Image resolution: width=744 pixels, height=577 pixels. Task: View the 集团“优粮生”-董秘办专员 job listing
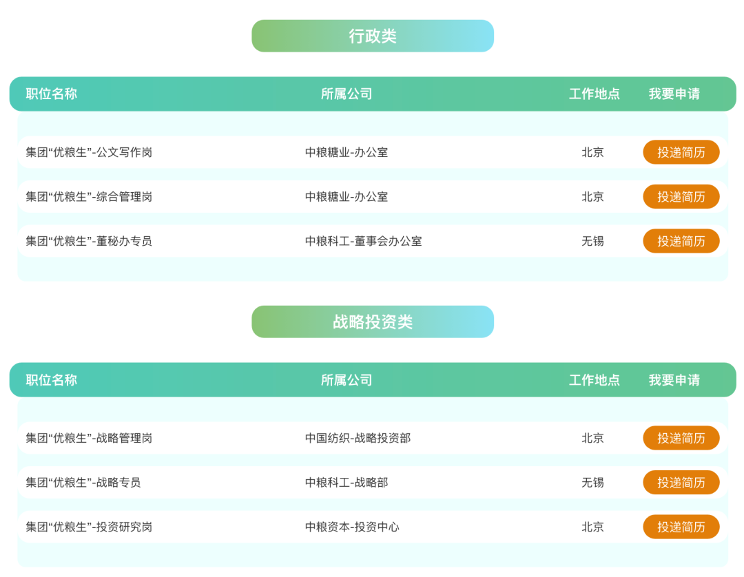point(89,241)
